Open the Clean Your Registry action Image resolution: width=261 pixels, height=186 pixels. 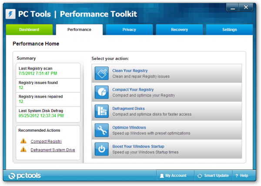(167, 73)
